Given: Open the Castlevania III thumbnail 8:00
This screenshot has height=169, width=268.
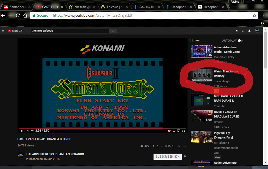Looking at the screenshot, I should pos(202,116).
